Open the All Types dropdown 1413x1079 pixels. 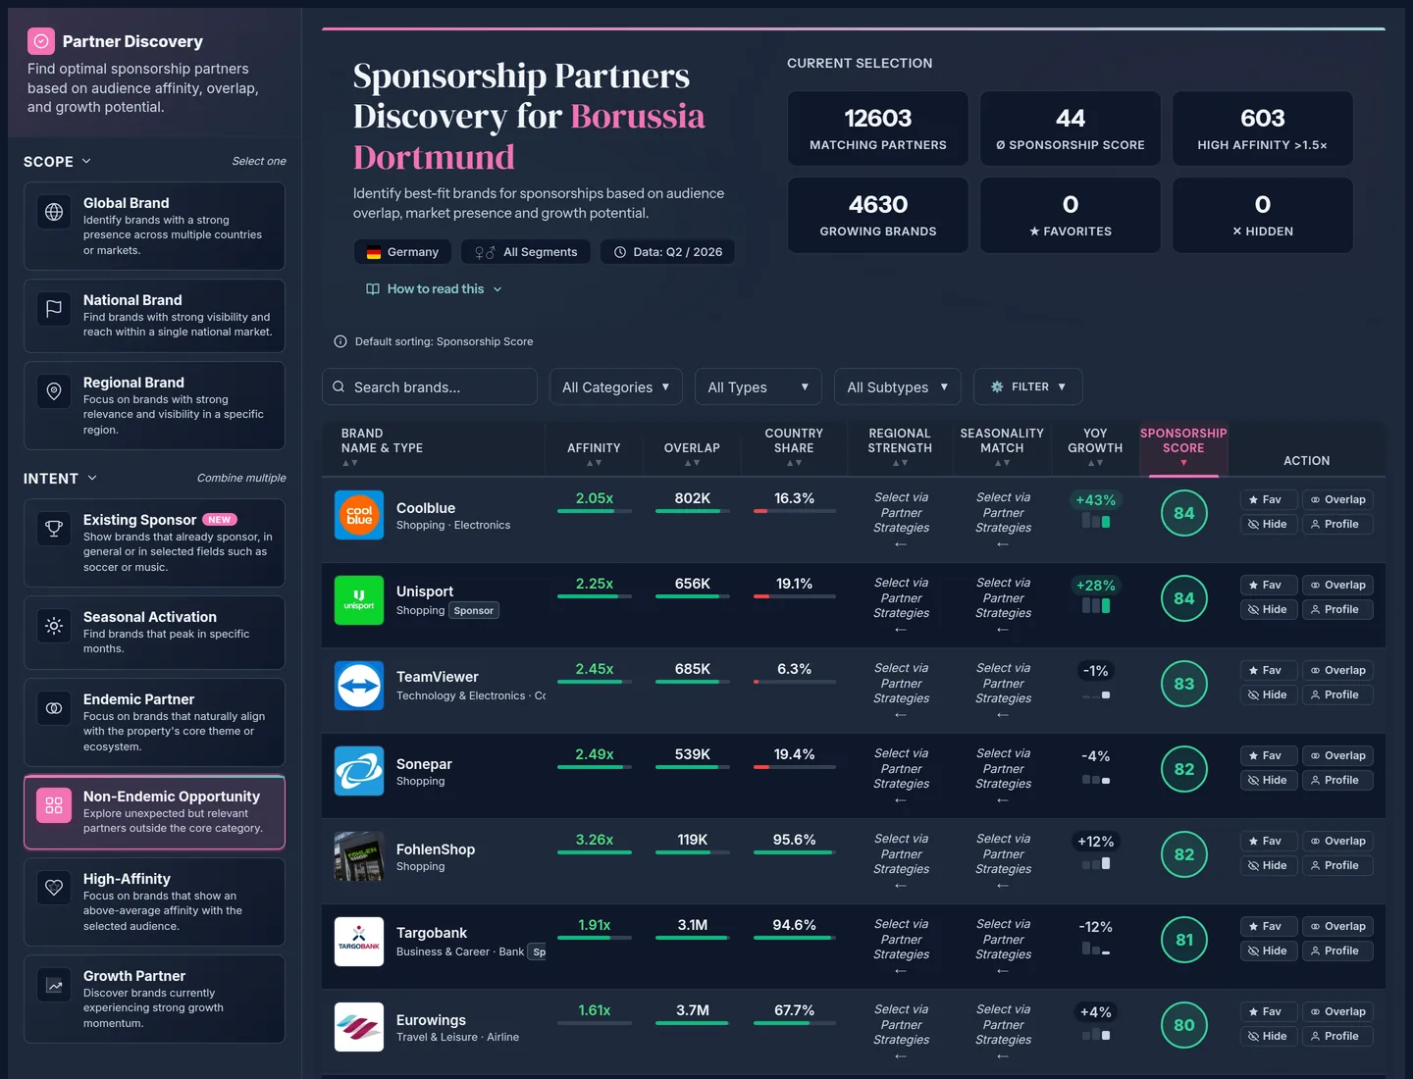pos(759,386)
